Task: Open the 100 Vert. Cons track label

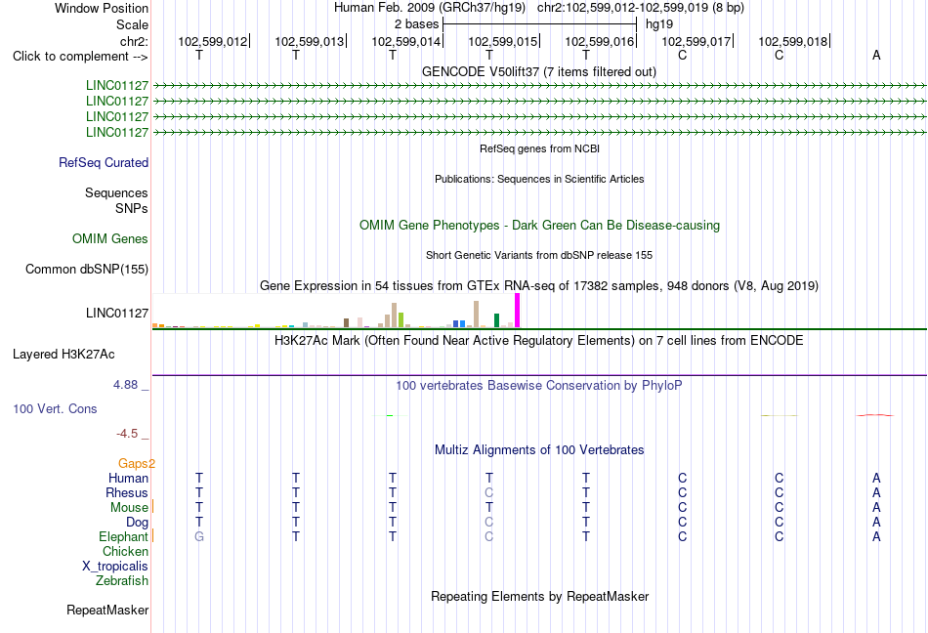Action: click(x=55, y=408)
